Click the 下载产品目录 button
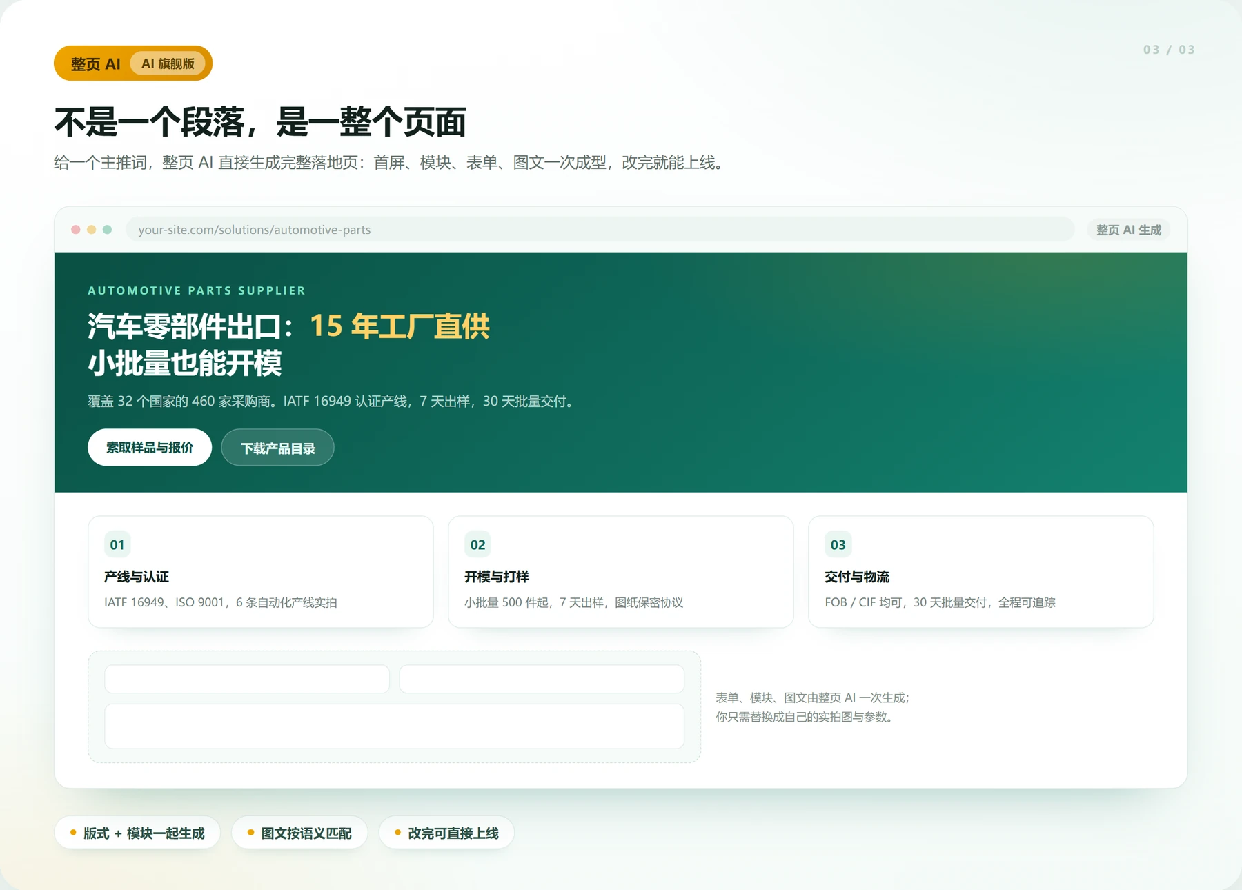 (x=277, y=448)
